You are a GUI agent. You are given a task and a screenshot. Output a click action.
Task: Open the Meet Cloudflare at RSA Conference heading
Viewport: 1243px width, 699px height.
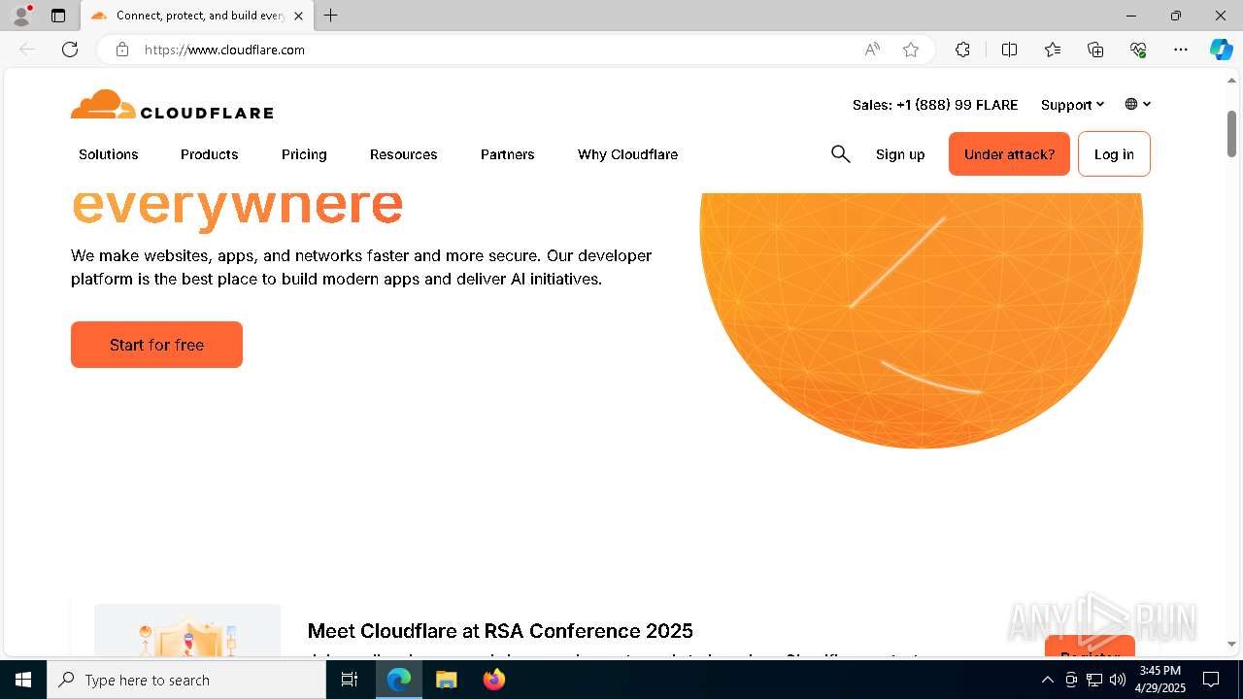point(500,631)
